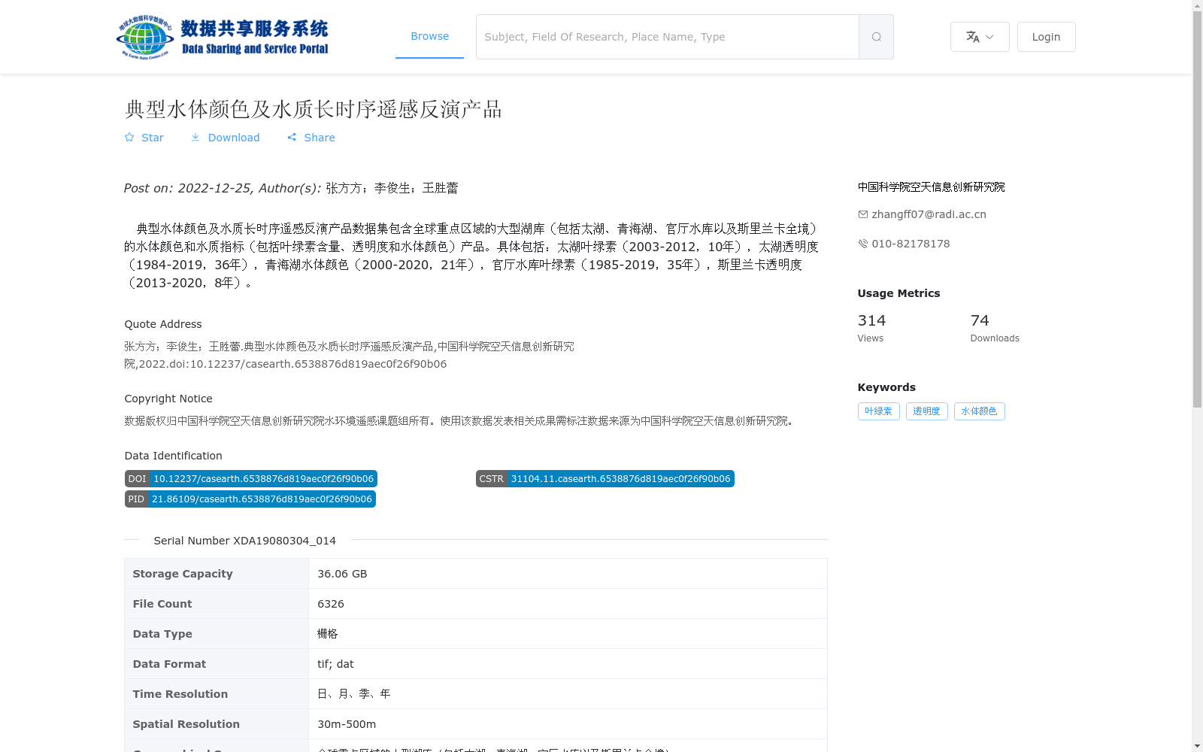Click the Star icon under the title
Viewport: 1203px width, 752px height.
coord(129,138)
